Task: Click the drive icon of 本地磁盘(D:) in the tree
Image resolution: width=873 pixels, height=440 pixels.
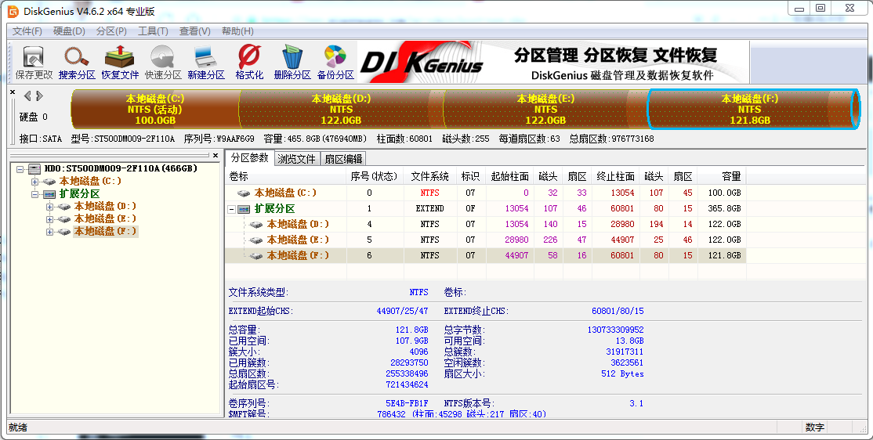Action: [x=64, y=207]
